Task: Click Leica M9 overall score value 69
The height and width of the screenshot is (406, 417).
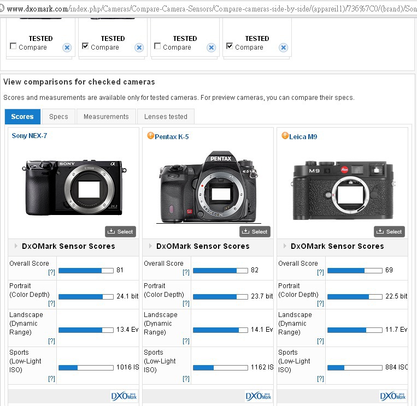Action: click(389, 270)
